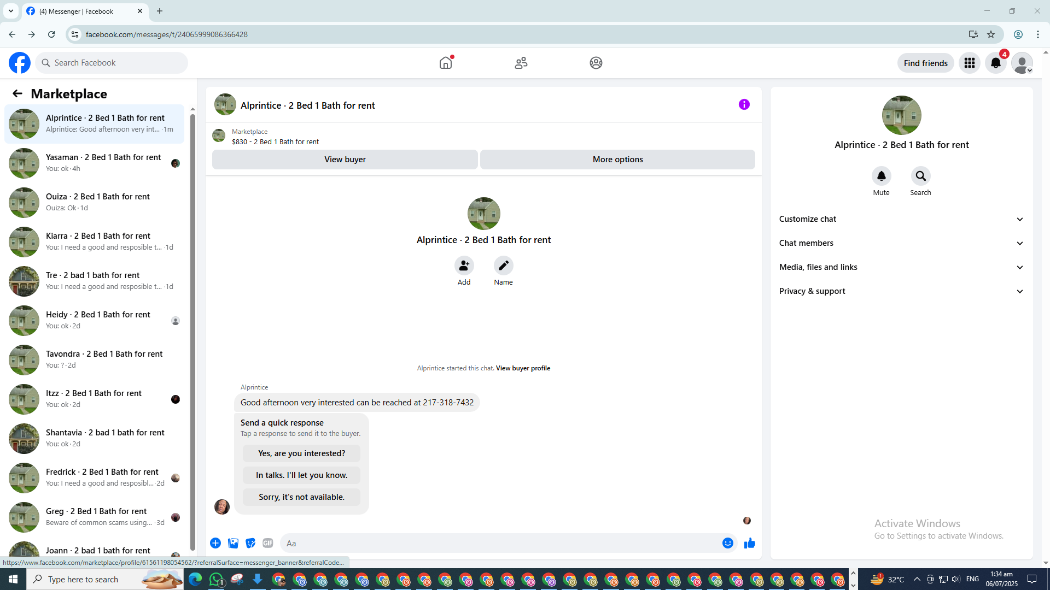Viewport: 1050px width, 590px height.
Task: Click the conversation Search magnifier icon
Action: point(920,176)
